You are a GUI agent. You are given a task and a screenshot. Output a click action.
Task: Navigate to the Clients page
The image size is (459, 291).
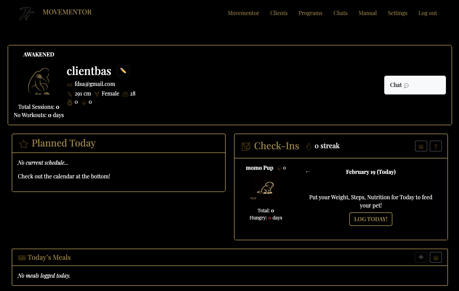pos(279,13)
